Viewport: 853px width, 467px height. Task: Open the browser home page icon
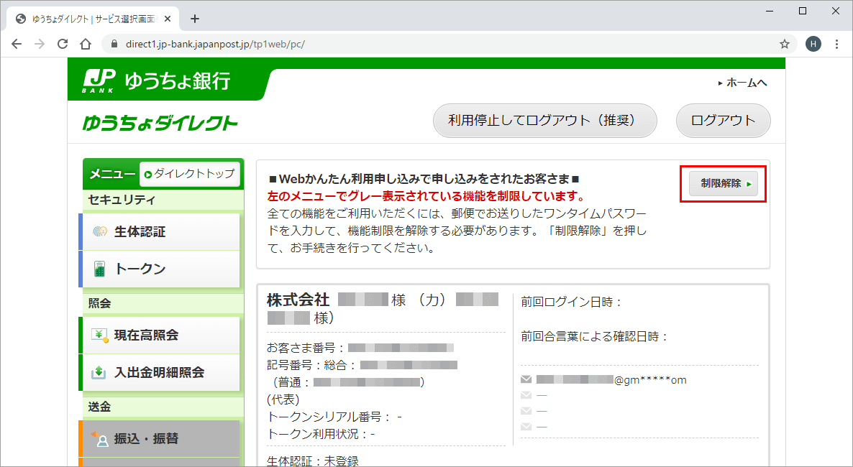(86, 44)
